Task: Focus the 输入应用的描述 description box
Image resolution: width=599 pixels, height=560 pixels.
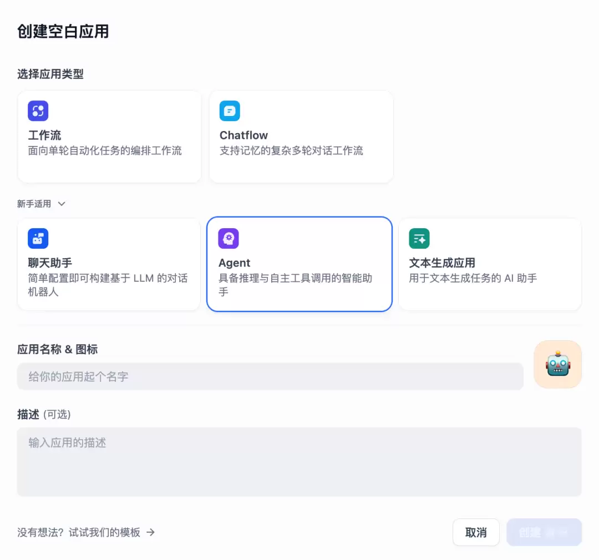Action: point(299,462)
